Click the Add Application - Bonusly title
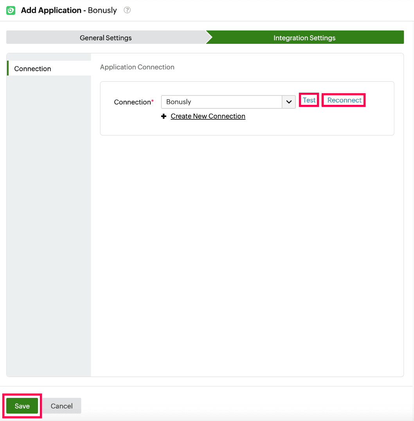 (x=69, y=10)
